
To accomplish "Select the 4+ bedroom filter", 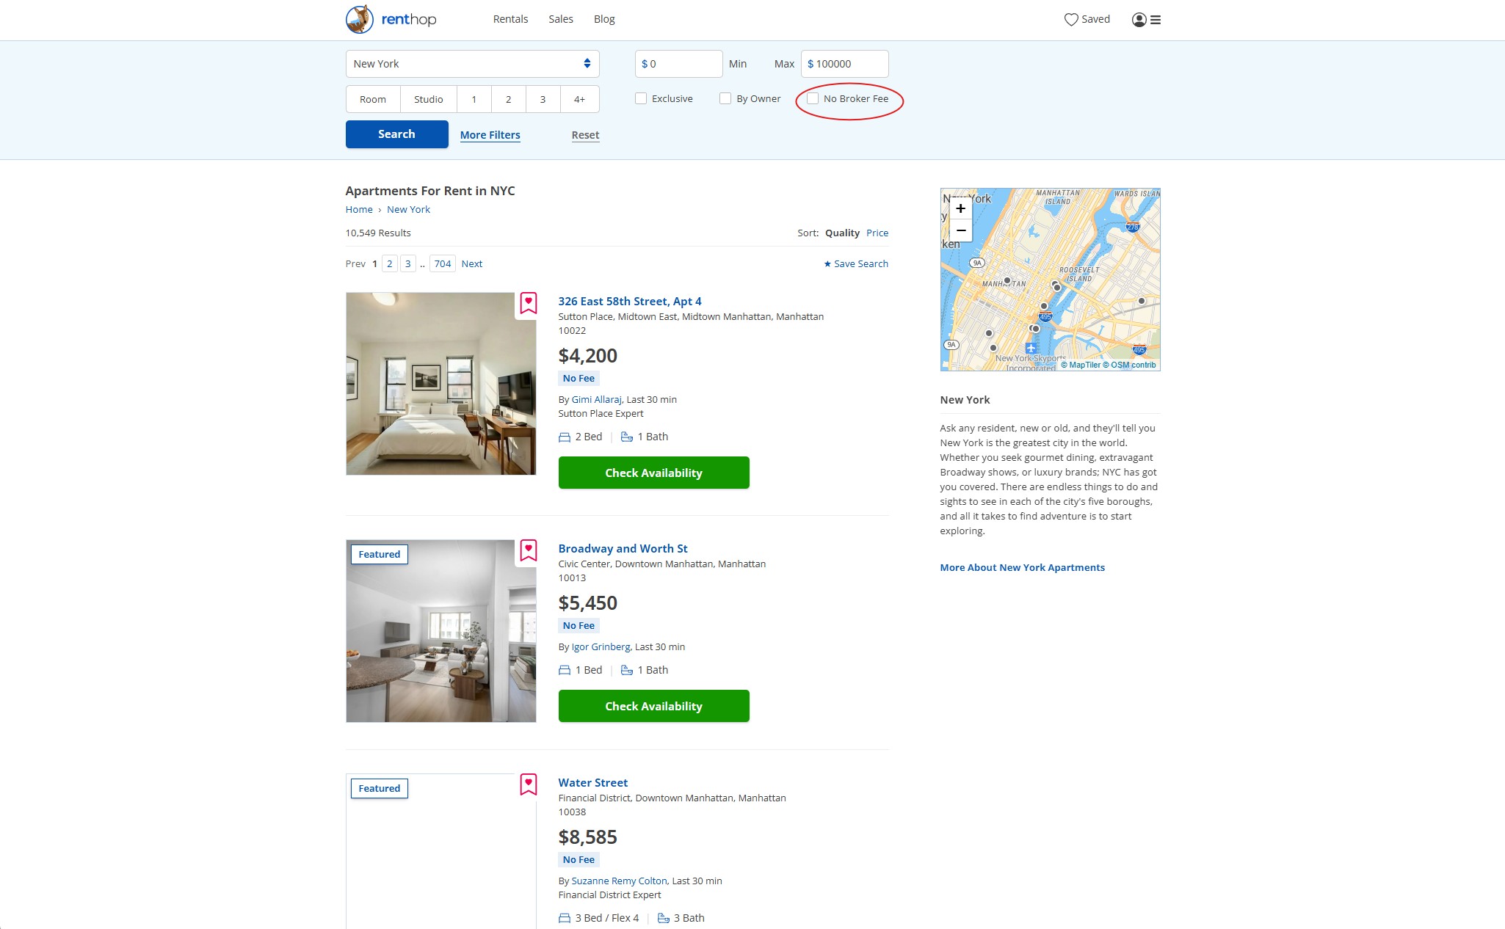I will click(x=580, y=99).
